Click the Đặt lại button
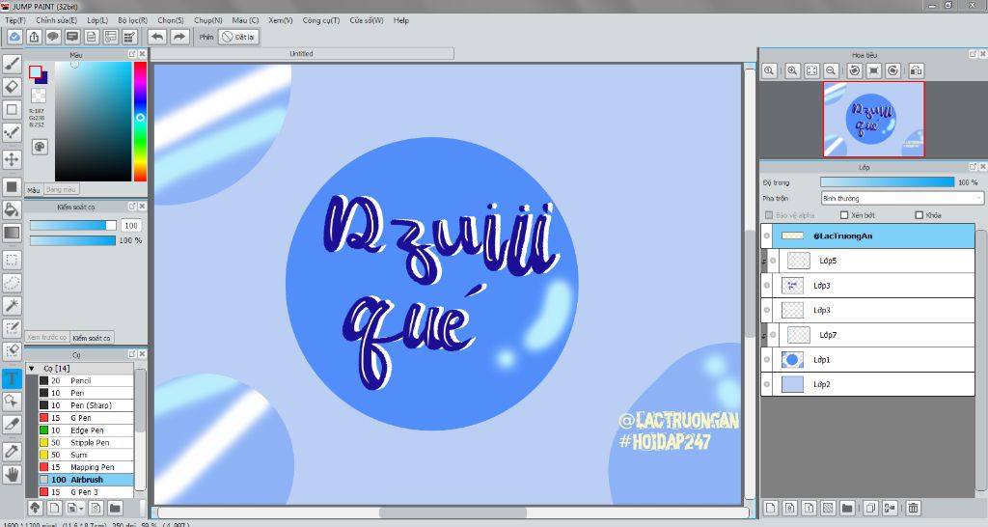This screenshot has height=527, width=988. (239, 37)
